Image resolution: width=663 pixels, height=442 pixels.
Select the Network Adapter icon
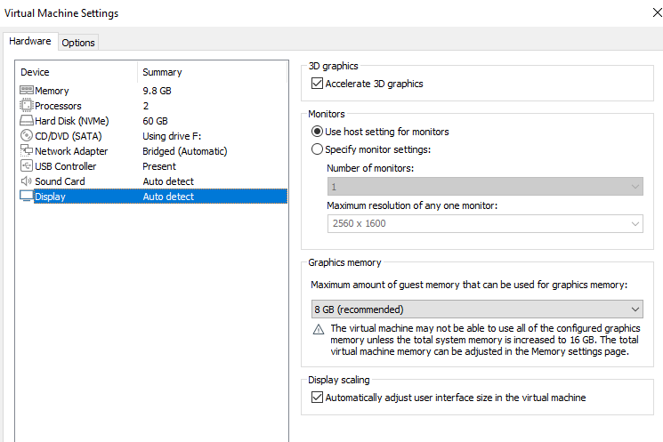point(26,151)
